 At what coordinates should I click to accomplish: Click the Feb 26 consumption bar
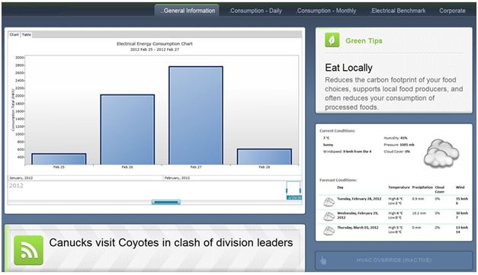click(x=127, y=130)
